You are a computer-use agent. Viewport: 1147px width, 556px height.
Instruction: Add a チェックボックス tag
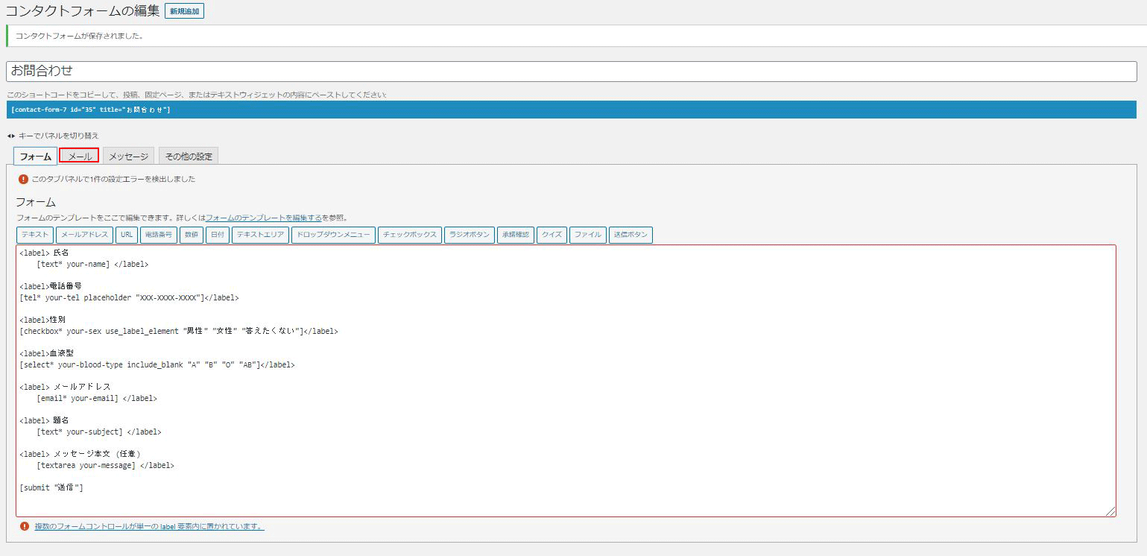click(410, 235)
